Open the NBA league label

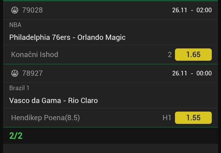click(x=15, y=25)
